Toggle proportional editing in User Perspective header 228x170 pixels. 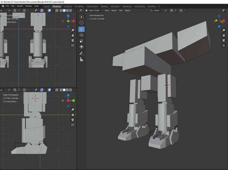point(181,11)
